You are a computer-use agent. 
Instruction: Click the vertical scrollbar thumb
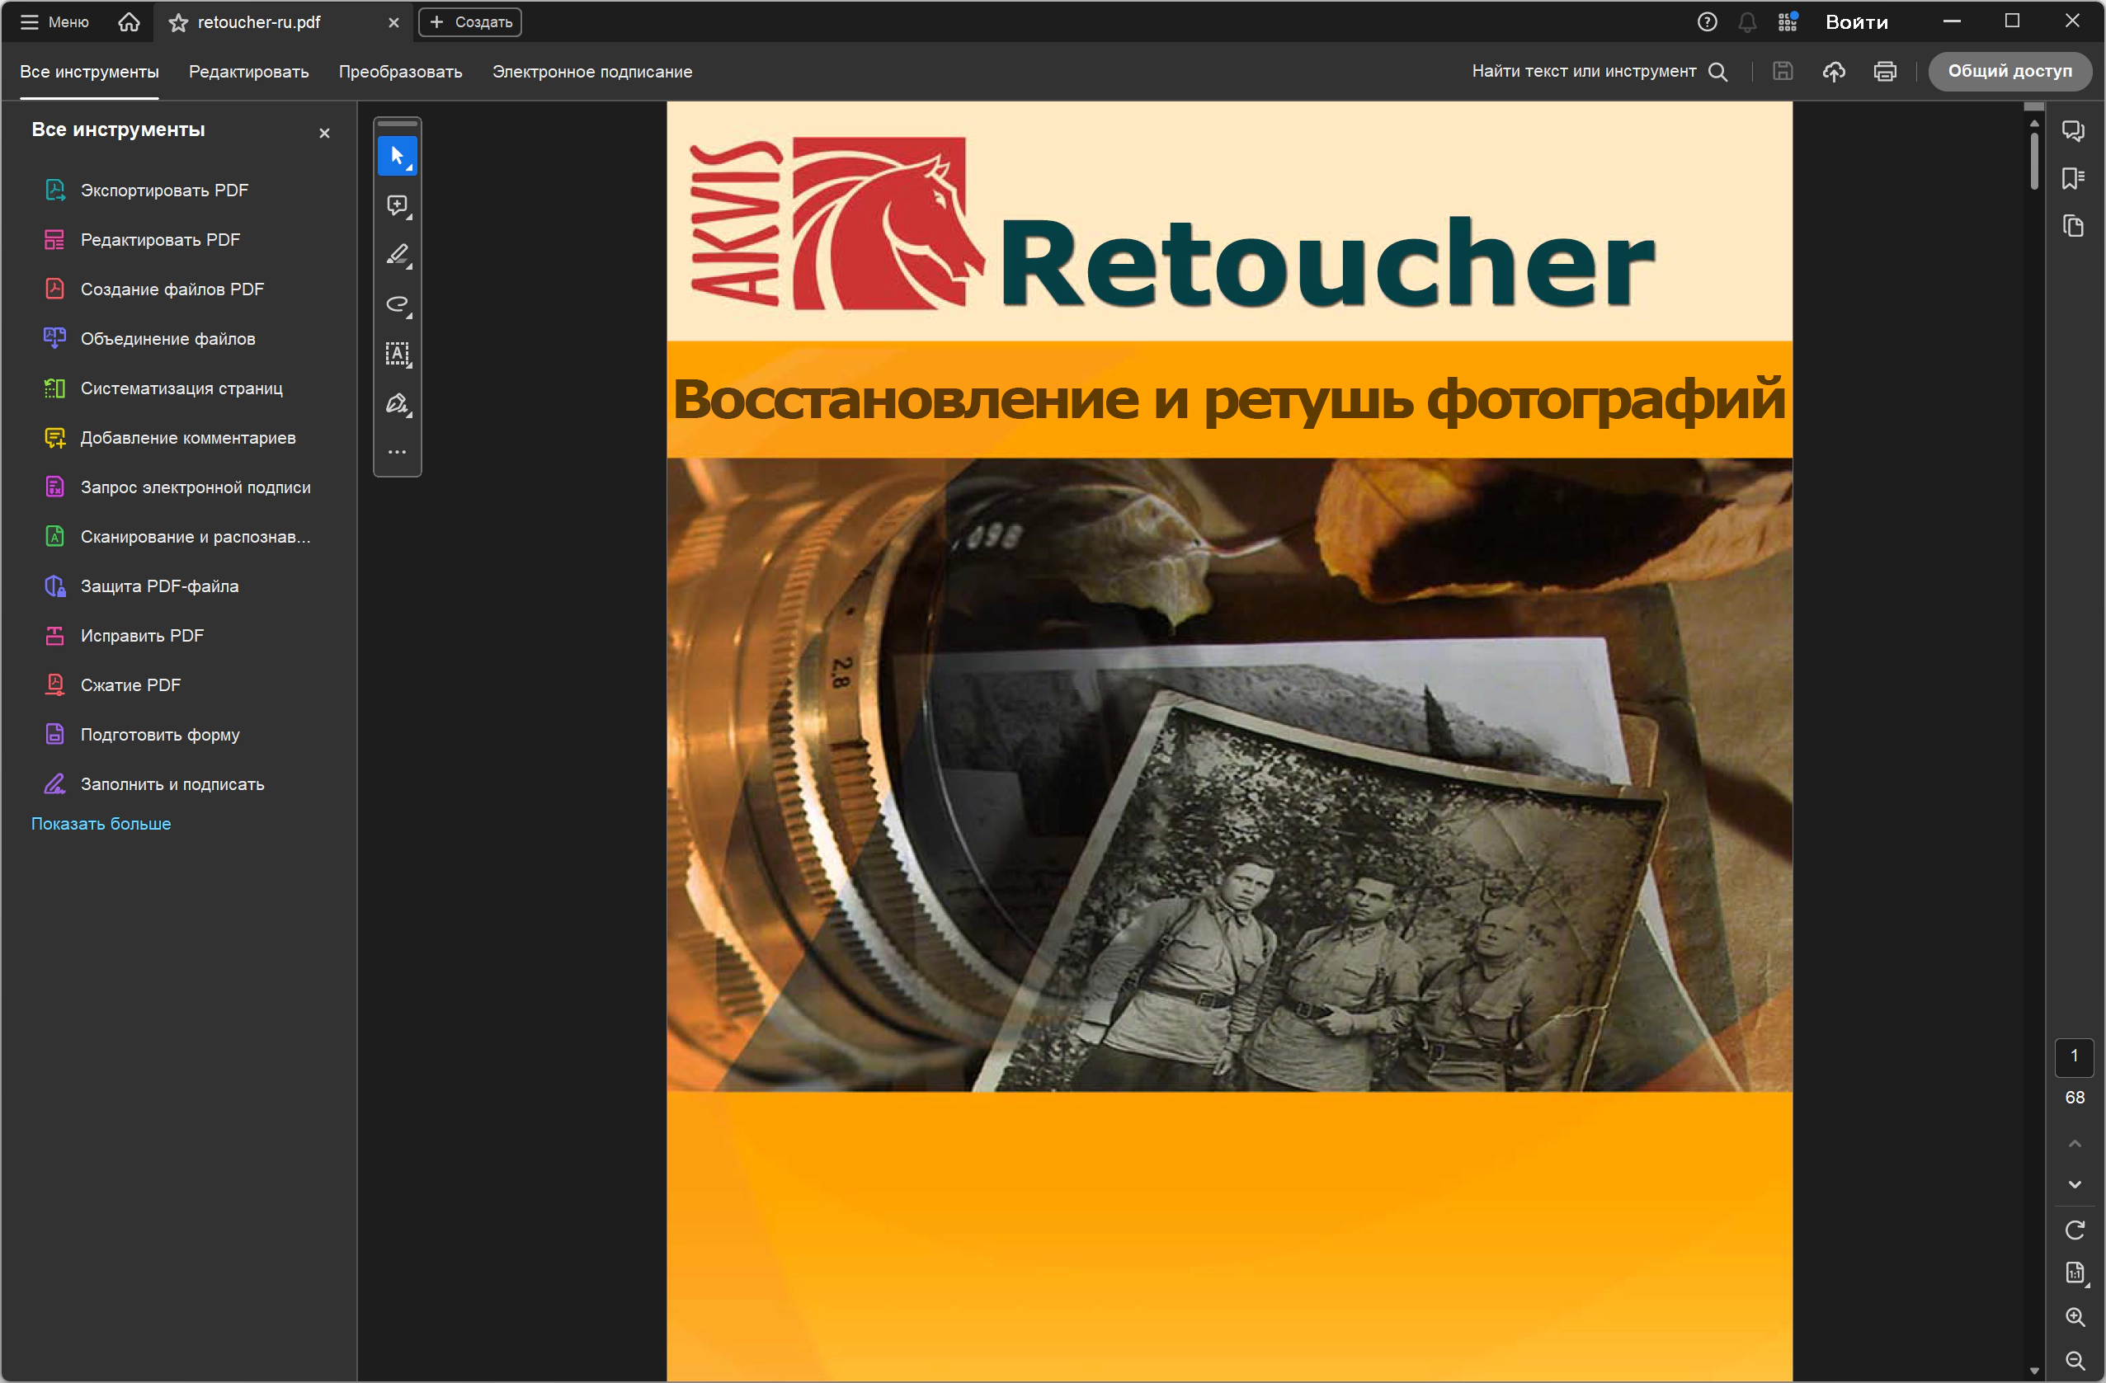click(x=2033, y=159)
